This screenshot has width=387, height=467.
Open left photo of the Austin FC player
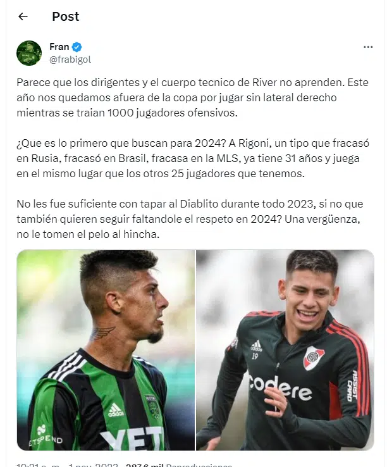point(106,350)
